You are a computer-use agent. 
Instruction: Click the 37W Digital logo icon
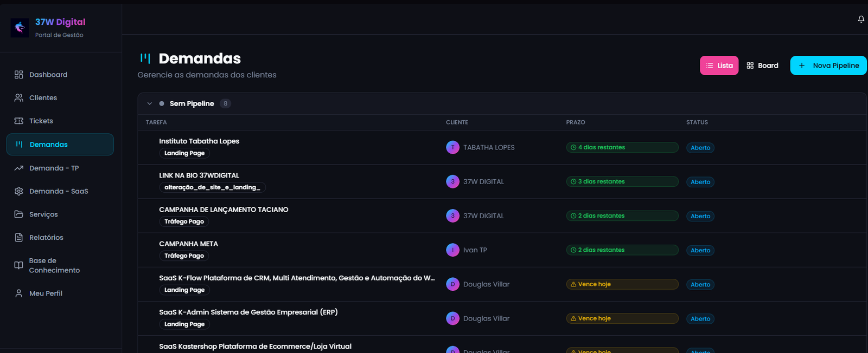click(x=20, y=28)
